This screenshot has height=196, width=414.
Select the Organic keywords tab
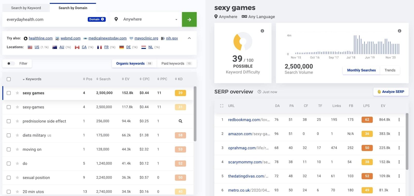click(134, 64)
